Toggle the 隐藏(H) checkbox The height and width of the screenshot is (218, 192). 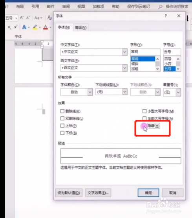pos(144,126)
